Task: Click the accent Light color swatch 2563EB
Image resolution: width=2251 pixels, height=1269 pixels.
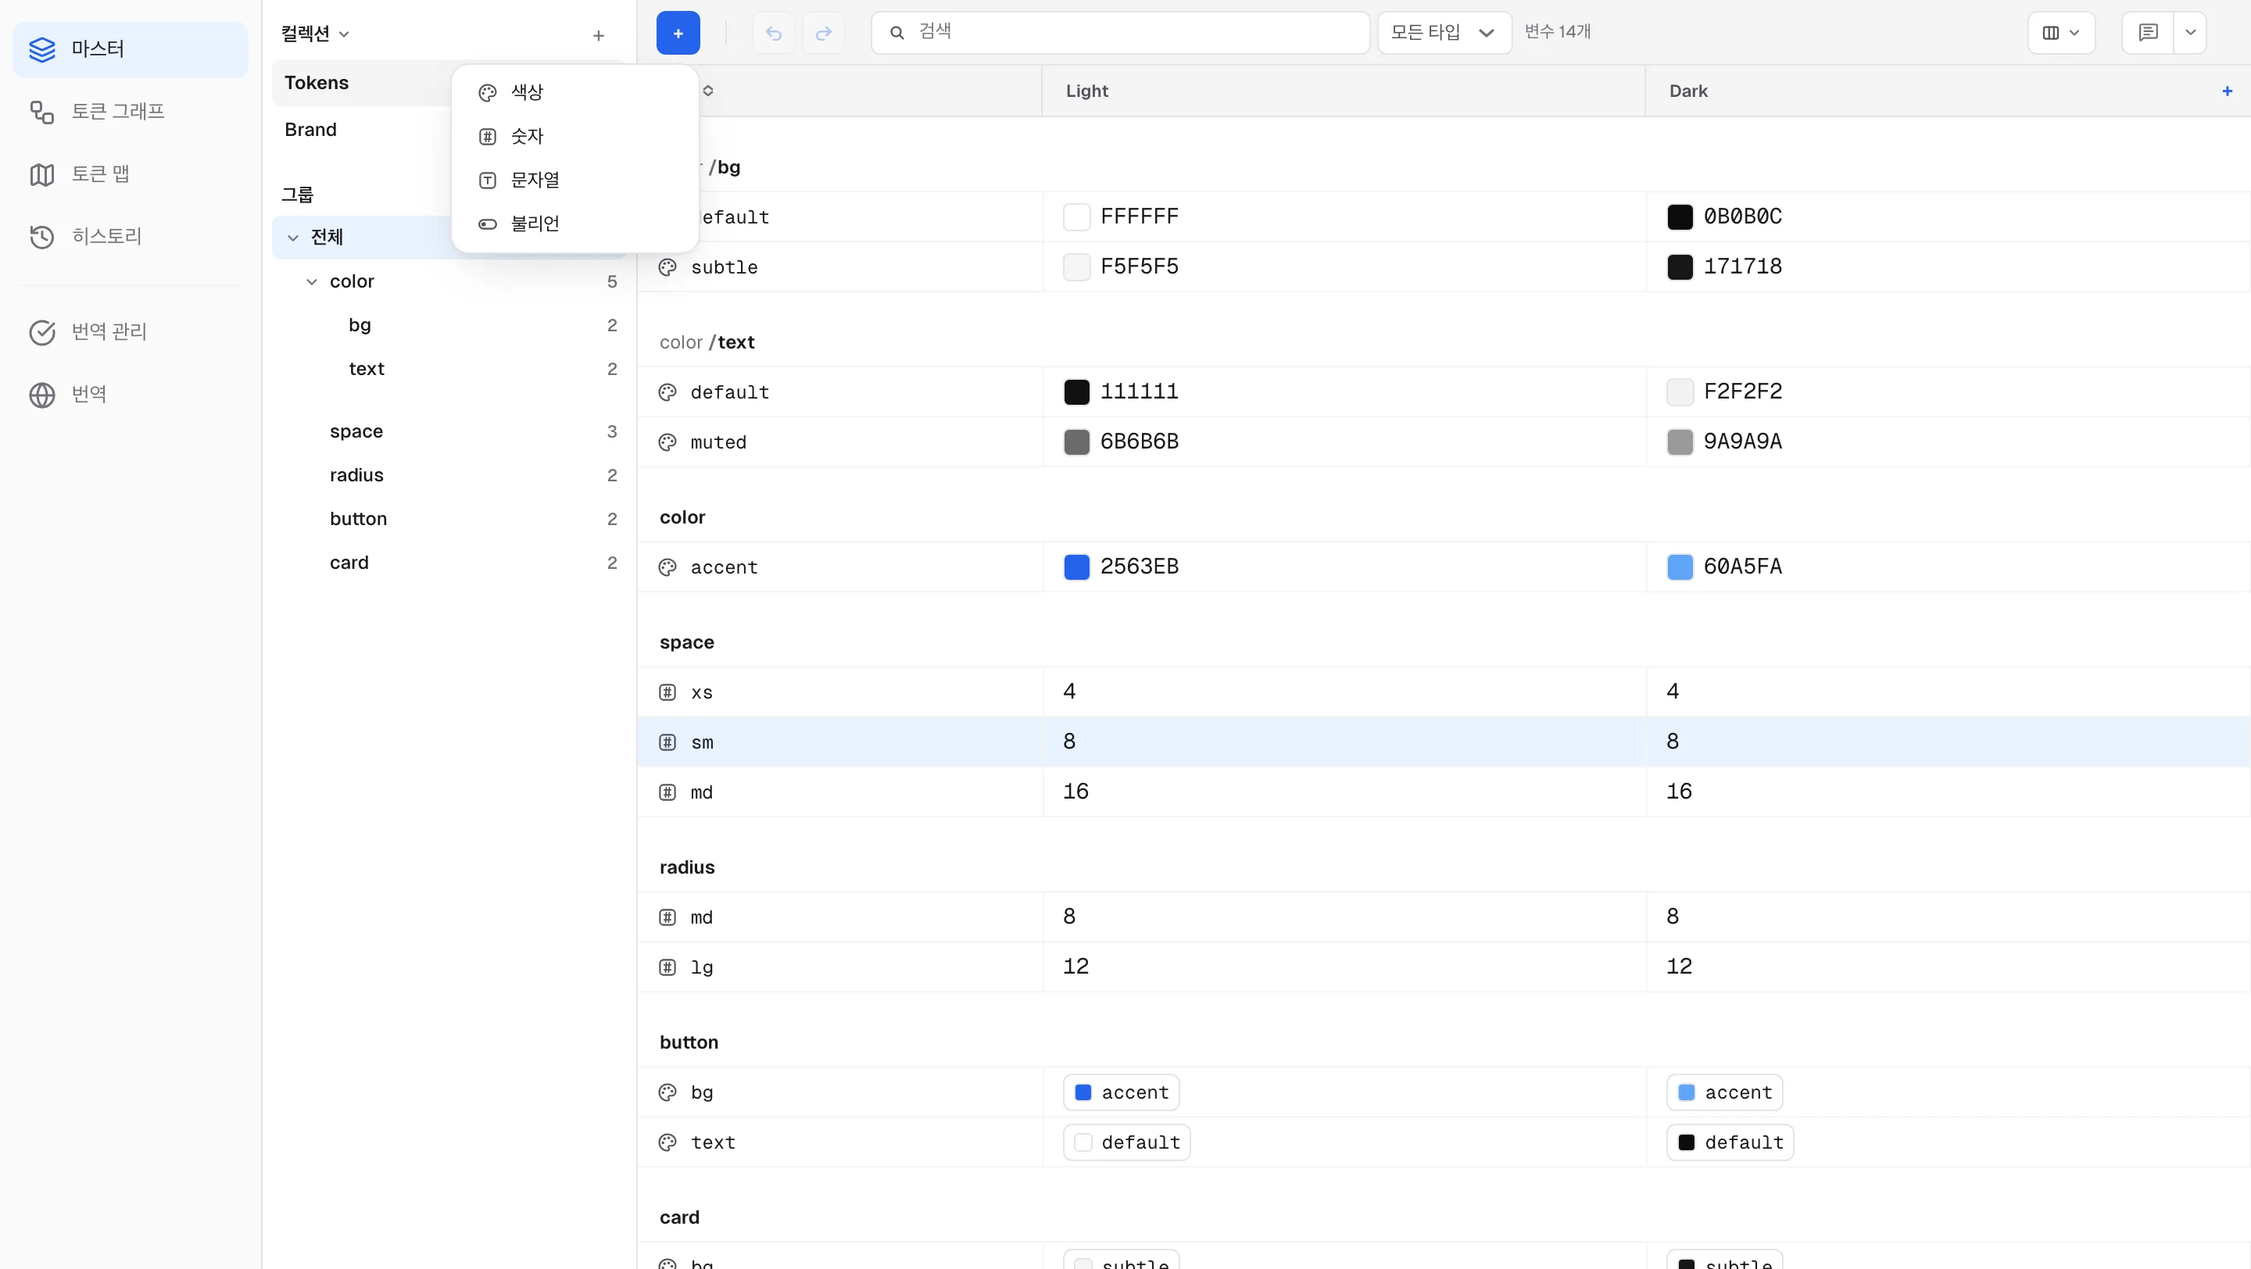Action: click(x=1075, y=567)
